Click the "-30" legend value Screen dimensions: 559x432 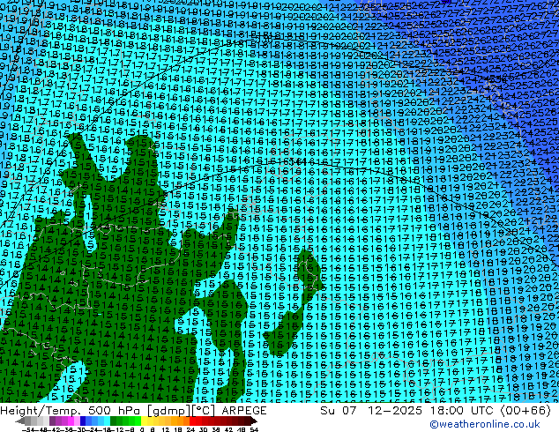pyautogui.click(x=79, y=429)
